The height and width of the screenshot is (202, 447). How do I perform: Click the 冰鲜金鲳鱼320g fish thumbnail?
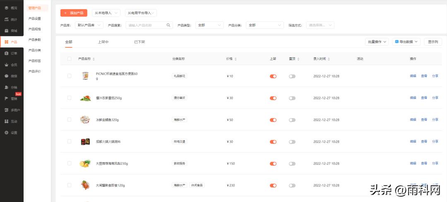pos(85,120)
